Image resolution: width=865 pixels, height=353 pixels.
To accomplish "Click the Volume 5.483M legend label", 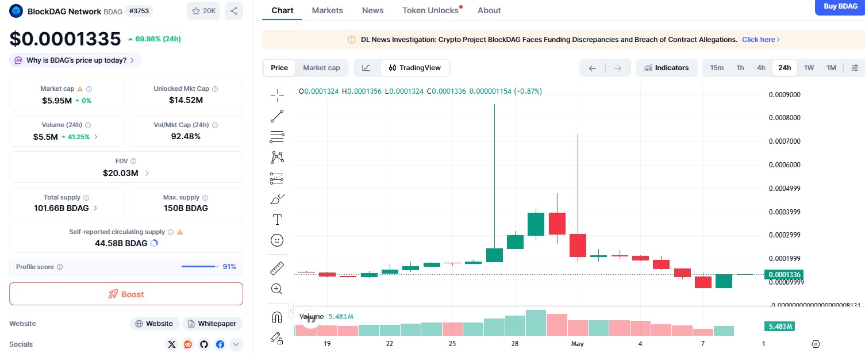I will 326,317.
